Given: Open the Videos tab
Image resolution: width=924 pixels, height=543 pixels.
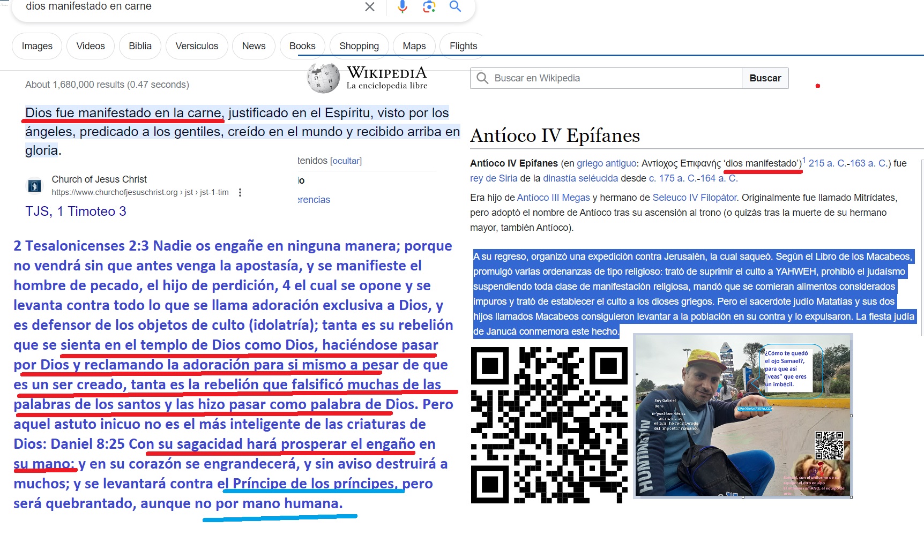Looking at the screenshot, I should coord(90,46).
